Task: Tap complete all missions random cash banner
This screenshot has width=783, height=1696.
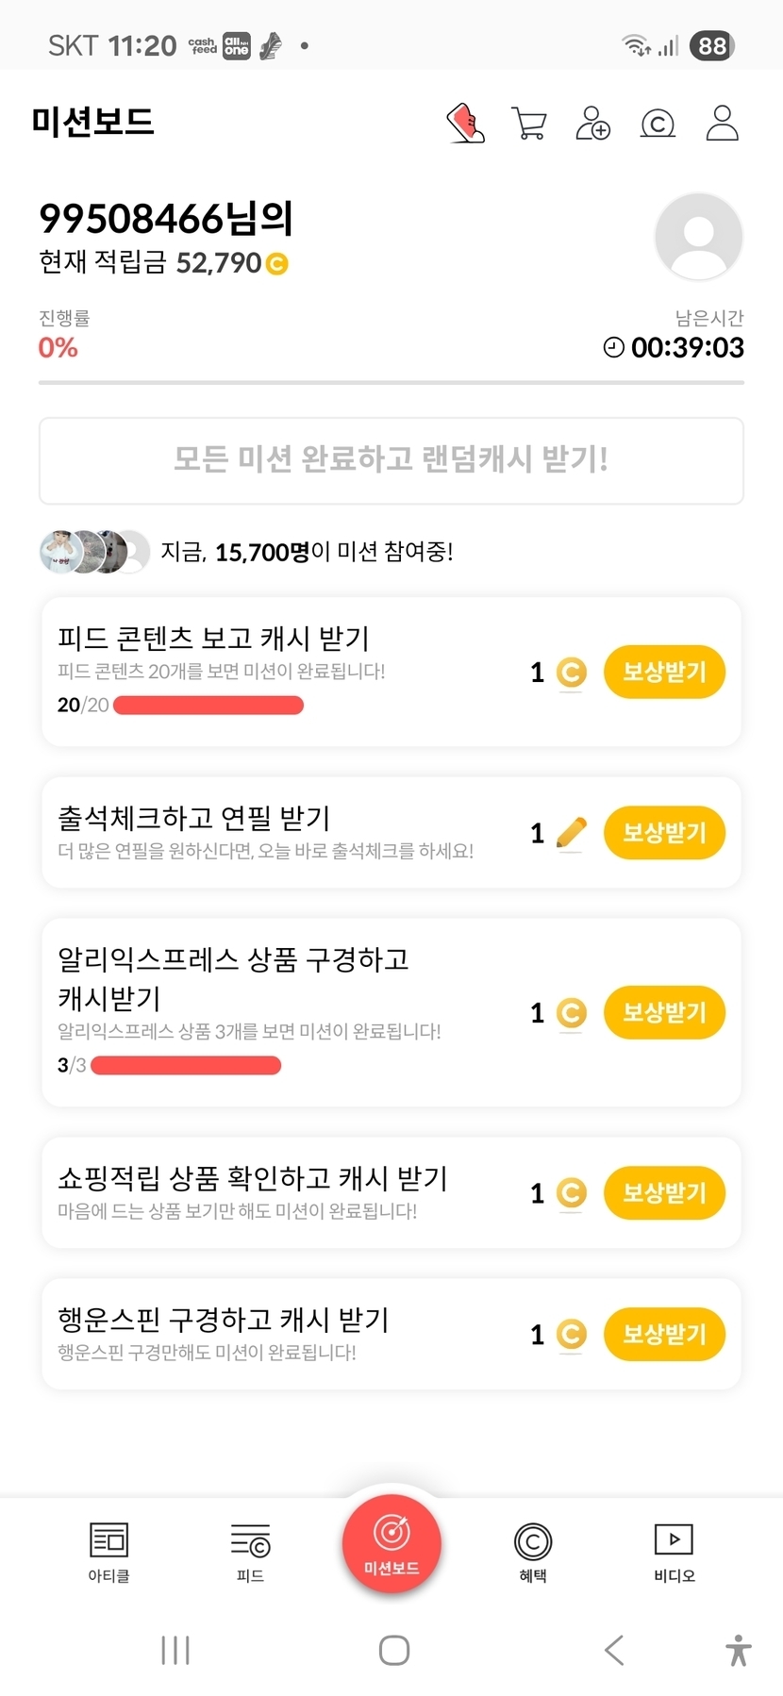Action: tap(391, 461)
